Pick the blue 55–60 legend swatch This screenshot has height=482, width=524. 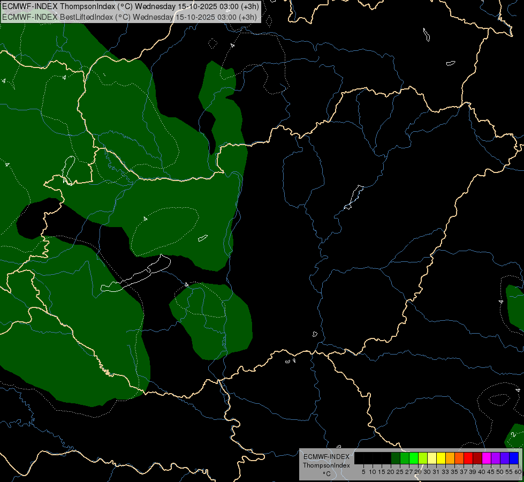513,458
